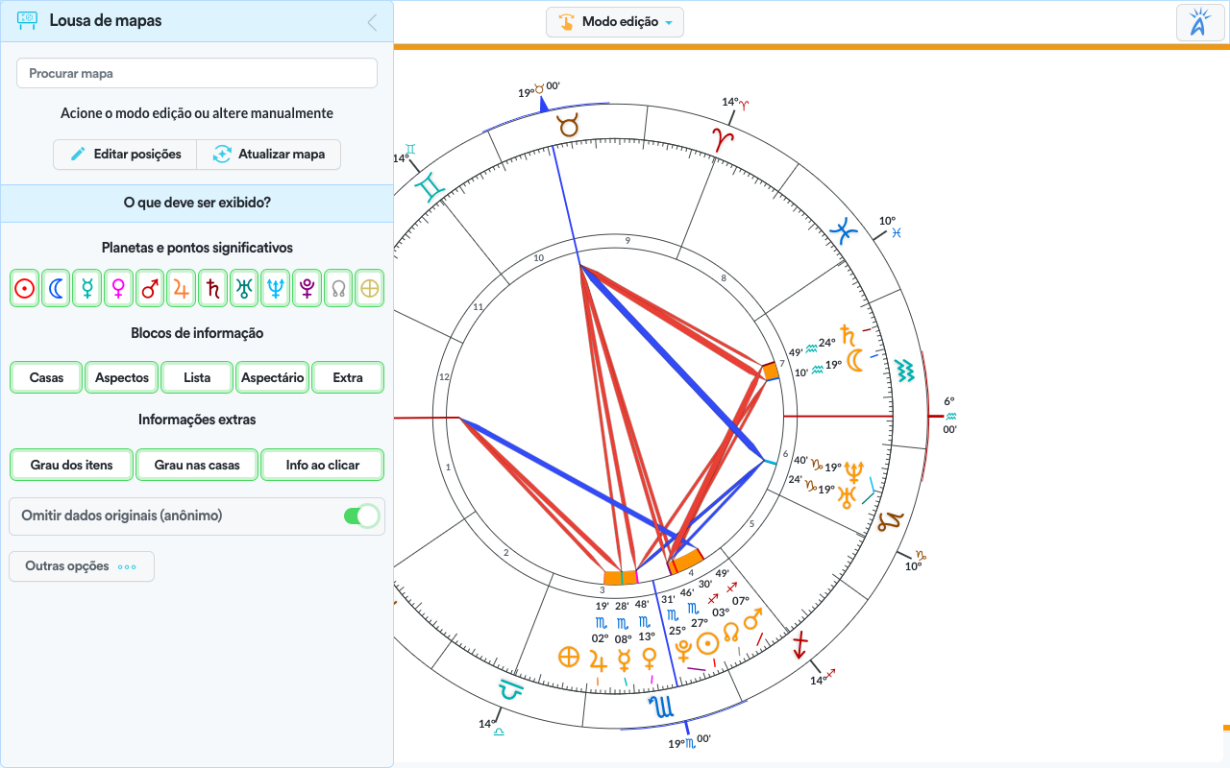Toggle the Lista block

click(x=197, y=377)
